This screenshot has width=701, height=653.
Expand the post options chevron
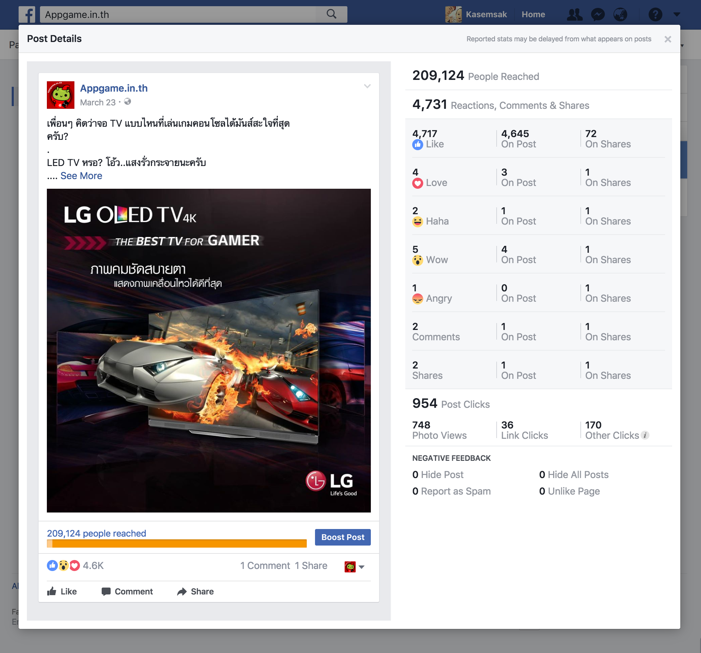(367, 86)
